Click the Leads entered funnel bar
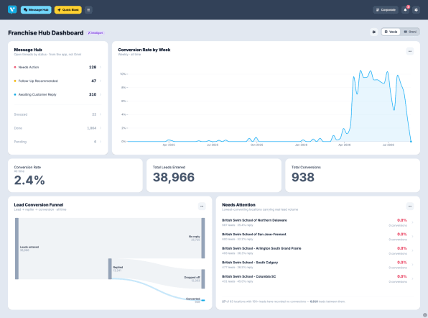The width and height of the screenshot is (428, 318). click(x=17, y=248)
